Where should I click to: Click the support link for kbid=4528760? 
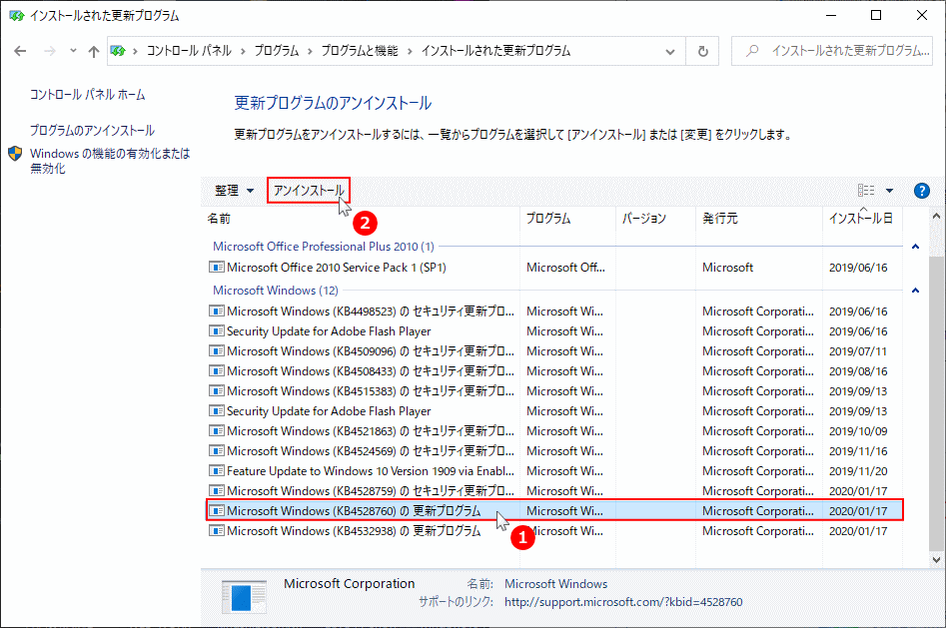(623, 602)
